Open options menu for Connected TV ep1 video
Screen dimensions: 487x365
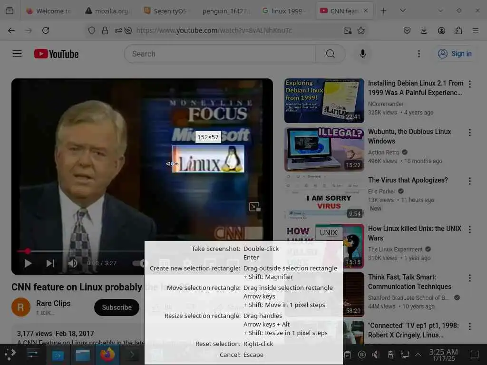click(x=469, y=326)
